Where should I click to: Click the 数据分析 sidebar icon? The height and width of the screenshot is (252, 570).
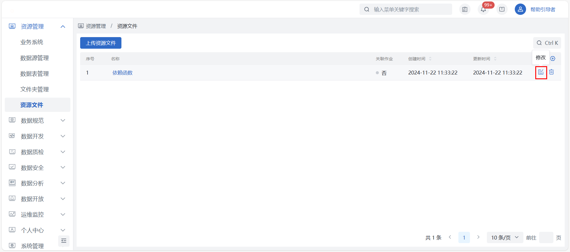tap(12, 183)
